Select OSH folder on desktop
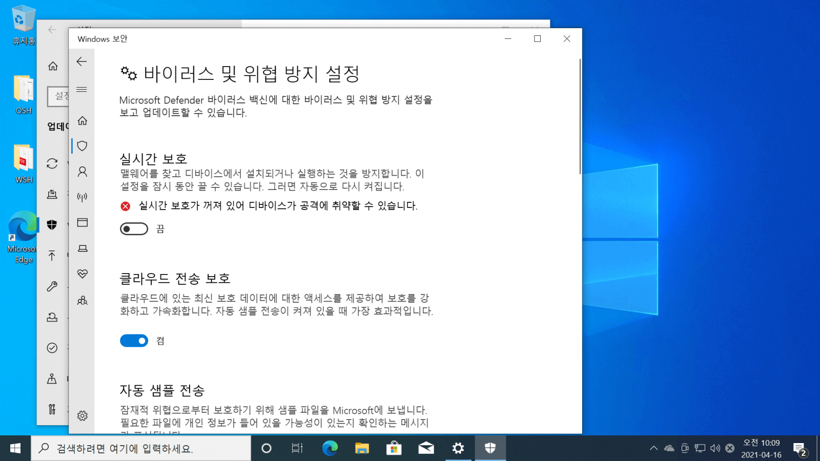Viewport: 820px width, 461px height. point(24,95)
